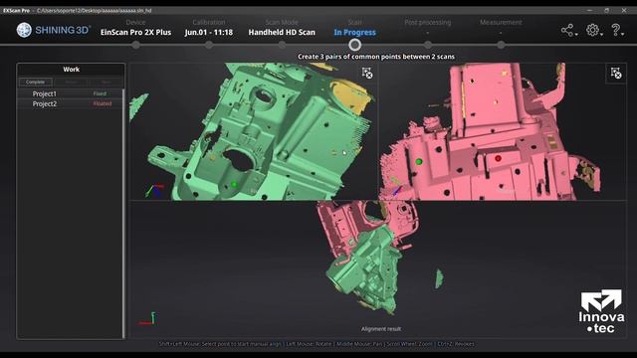Click the keyboard shortcut hint bar at bottom

317,344
